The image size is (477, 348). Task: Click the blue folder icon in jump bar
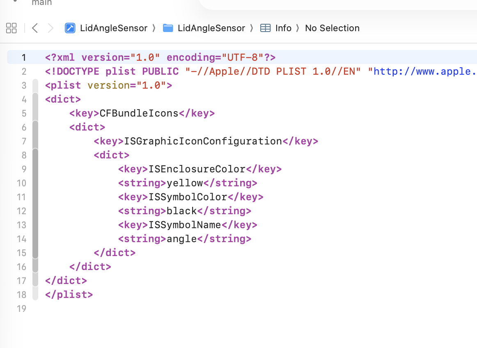tap(168, 28)
